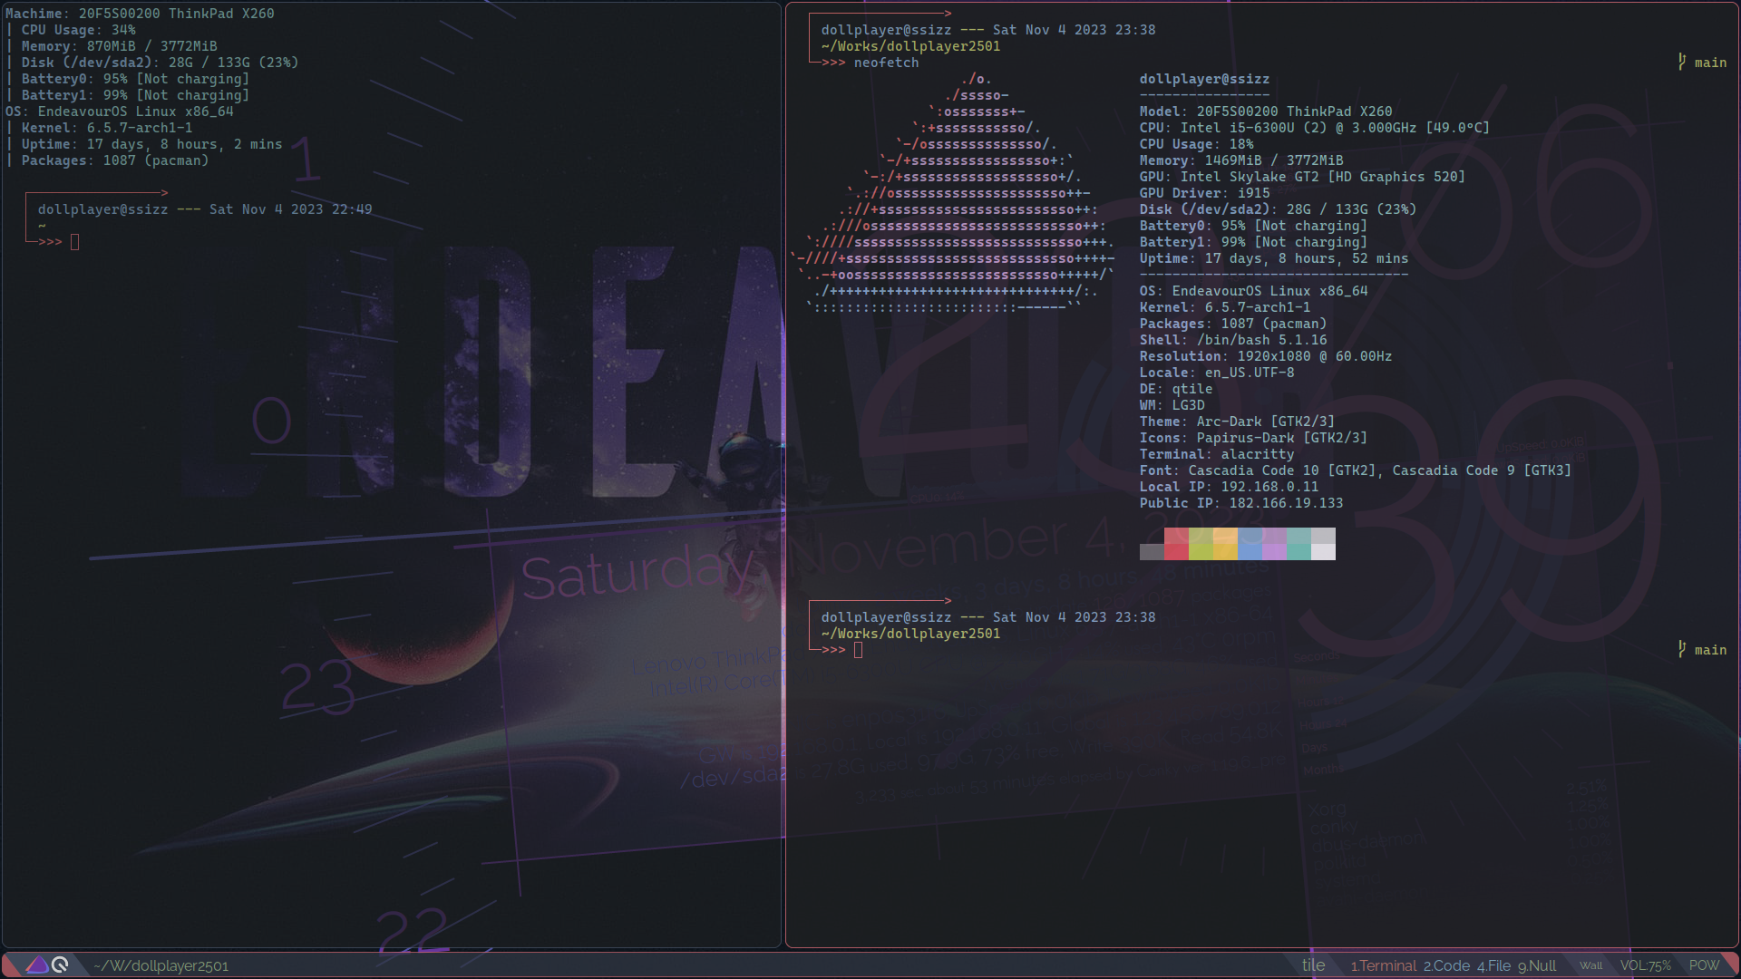Viewport: 1741px width, 979px height.
Task: Click the 'Locale: en_US.UTF-8' line
Action: (x=1217, y=373)
